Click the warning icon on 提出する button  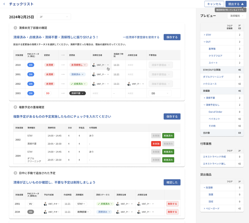click(x=242, y=4)
